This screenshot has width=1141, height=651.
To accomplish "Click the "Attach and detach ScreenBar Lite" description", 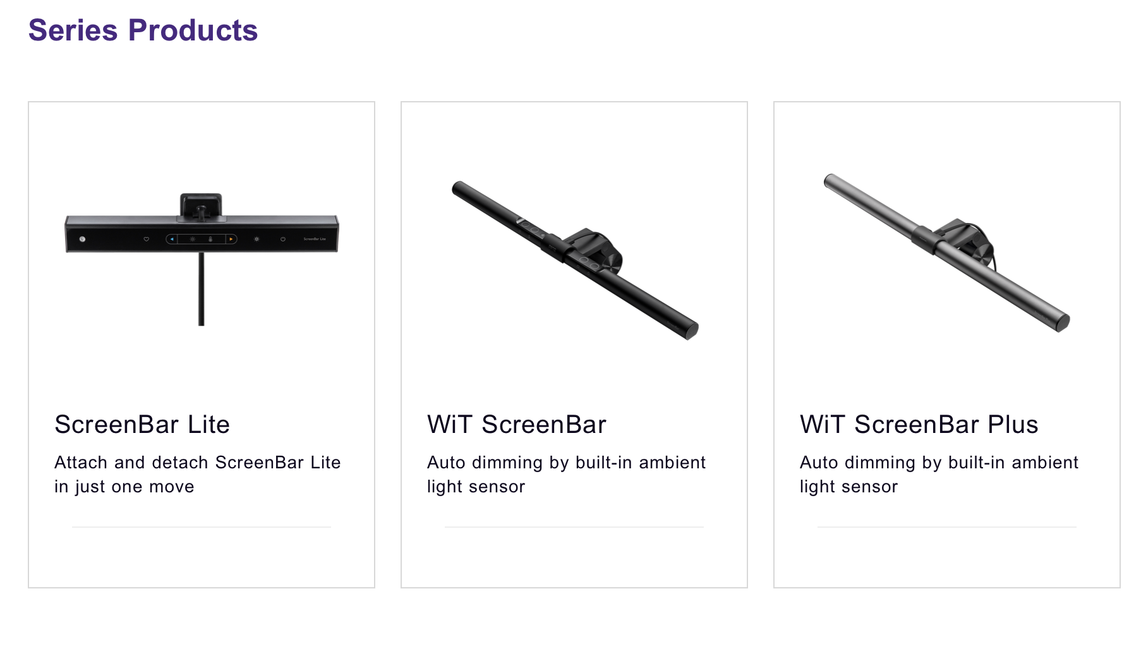I will click(198, 474).
